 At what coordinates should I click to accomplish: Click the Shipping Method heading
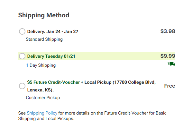(x=44, y=15)
